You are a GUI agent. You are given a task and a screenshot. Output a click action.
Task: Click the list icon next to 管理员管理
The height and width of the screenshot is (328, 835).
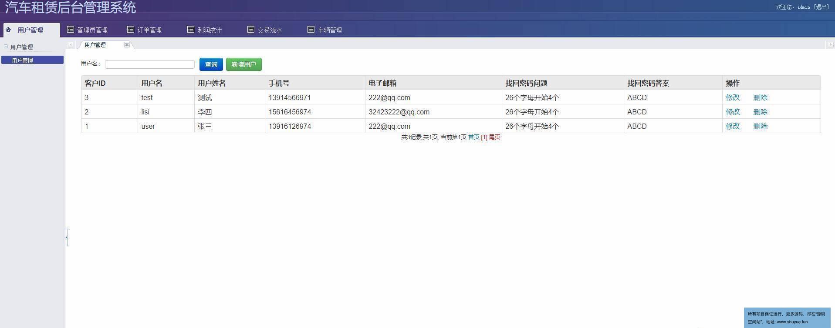(70, 30)
